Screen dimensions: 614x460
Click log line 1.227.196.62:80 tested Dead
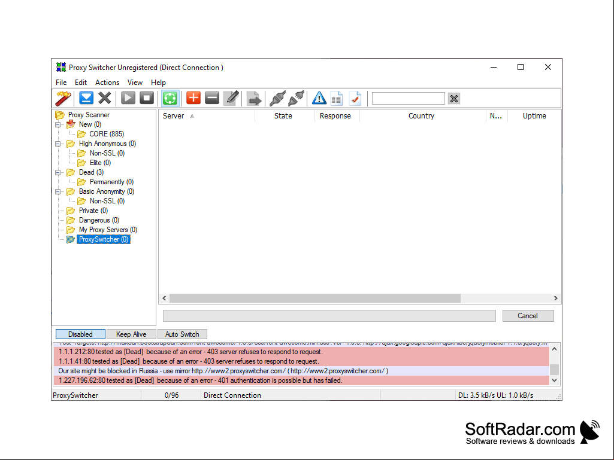click(301, 380)
